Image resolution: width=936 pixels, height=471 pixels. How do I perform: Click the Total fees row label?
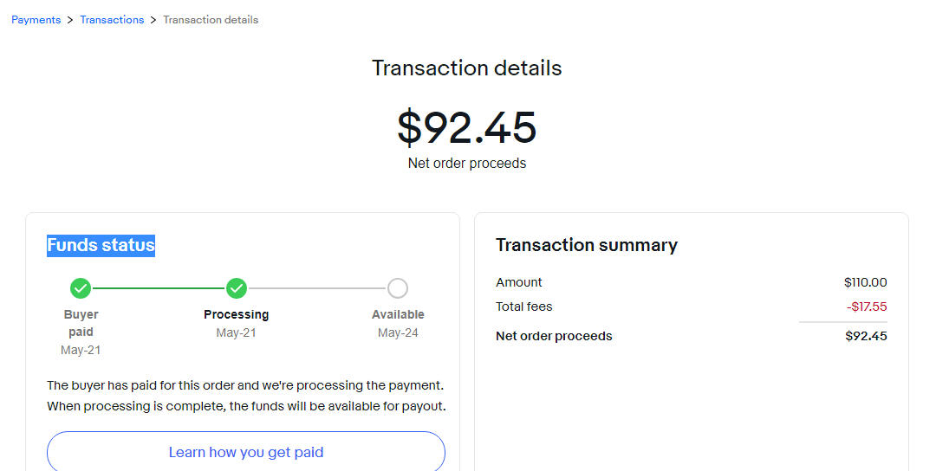click(x=524, y=307)
